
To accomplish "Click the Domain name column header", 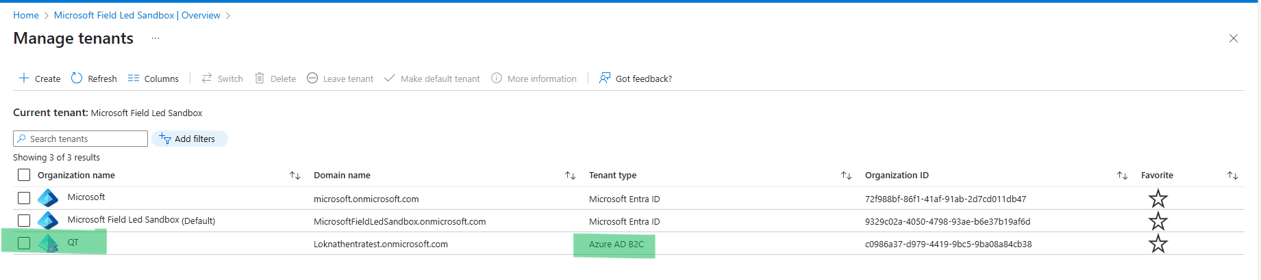I will point(342,176).
